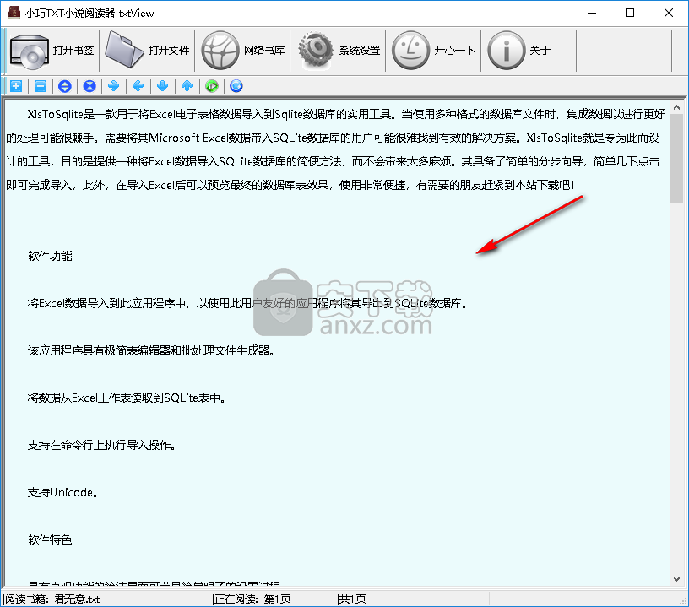Click the scrollbar down arrow
Viewport: 689px width, 607px height.
click(x=676, y=579)
